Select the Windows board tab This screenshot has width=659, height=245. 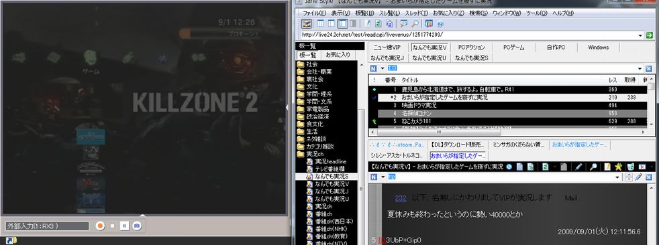point(598,48)
